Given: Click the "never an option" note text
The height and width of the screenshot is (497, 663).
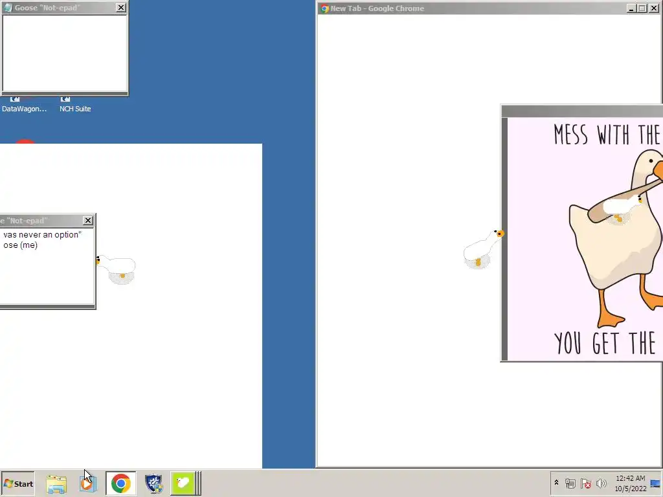Looking at the screenshot, I should [42, 234].
